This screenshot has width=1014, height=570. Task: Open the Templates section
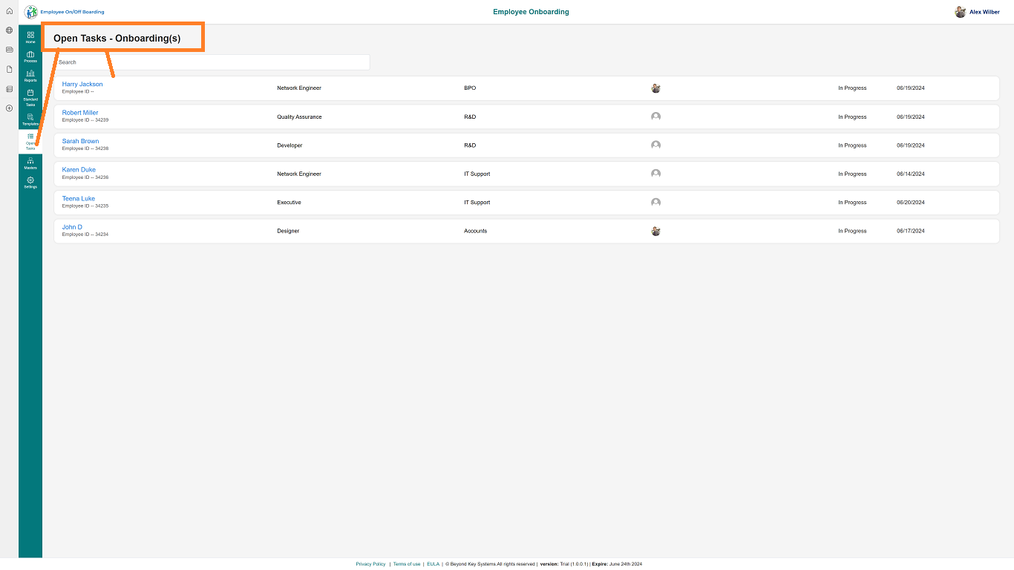pos(30,119)
